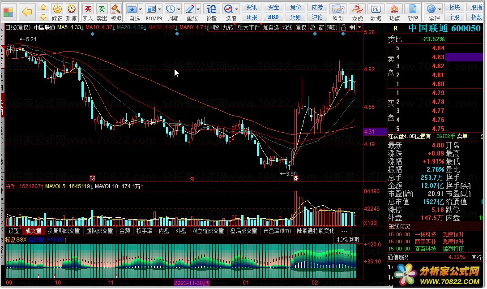Expand the F10/F9 dropdown arrow
The height and width of the screenshot is (289, 487).
(160, 9)
